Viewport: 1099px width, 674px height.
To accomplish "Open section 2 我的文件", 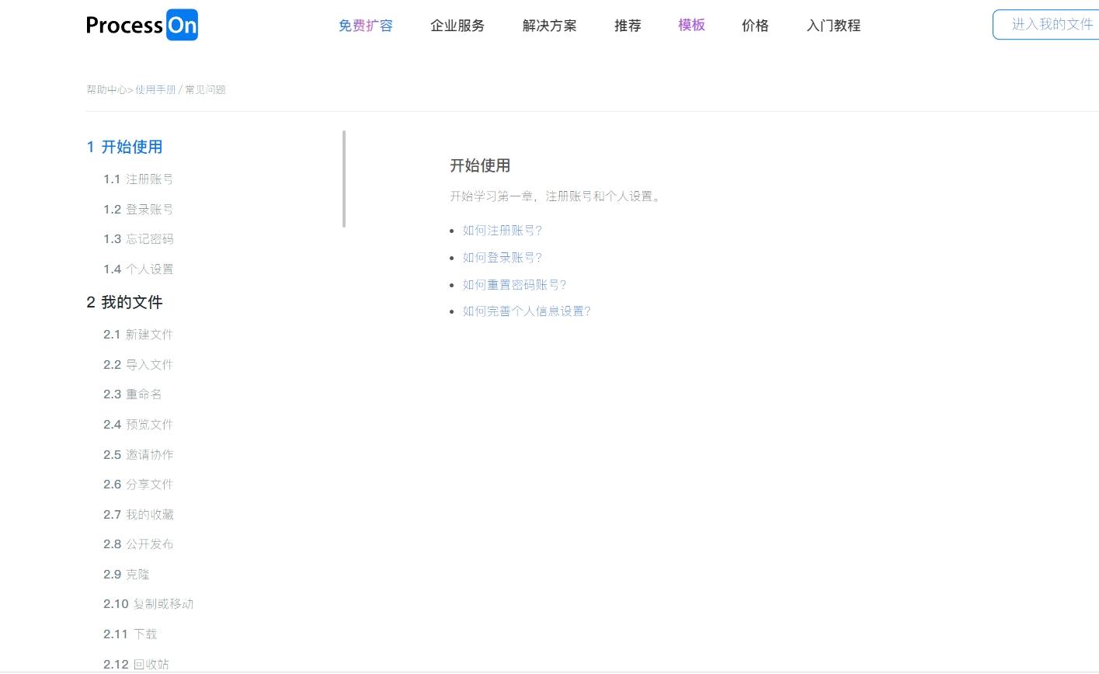I will point(124,302).
